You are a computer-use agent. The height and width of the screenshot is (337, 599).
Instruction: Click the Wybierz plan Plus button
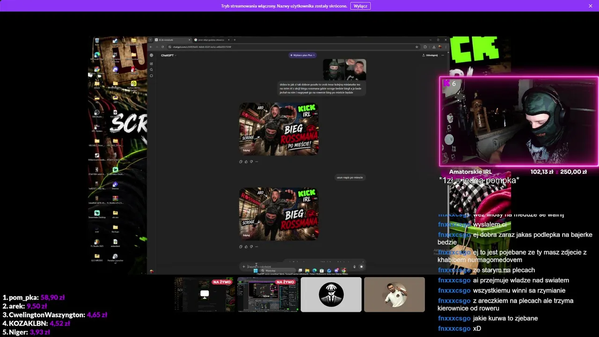(302, 55)
